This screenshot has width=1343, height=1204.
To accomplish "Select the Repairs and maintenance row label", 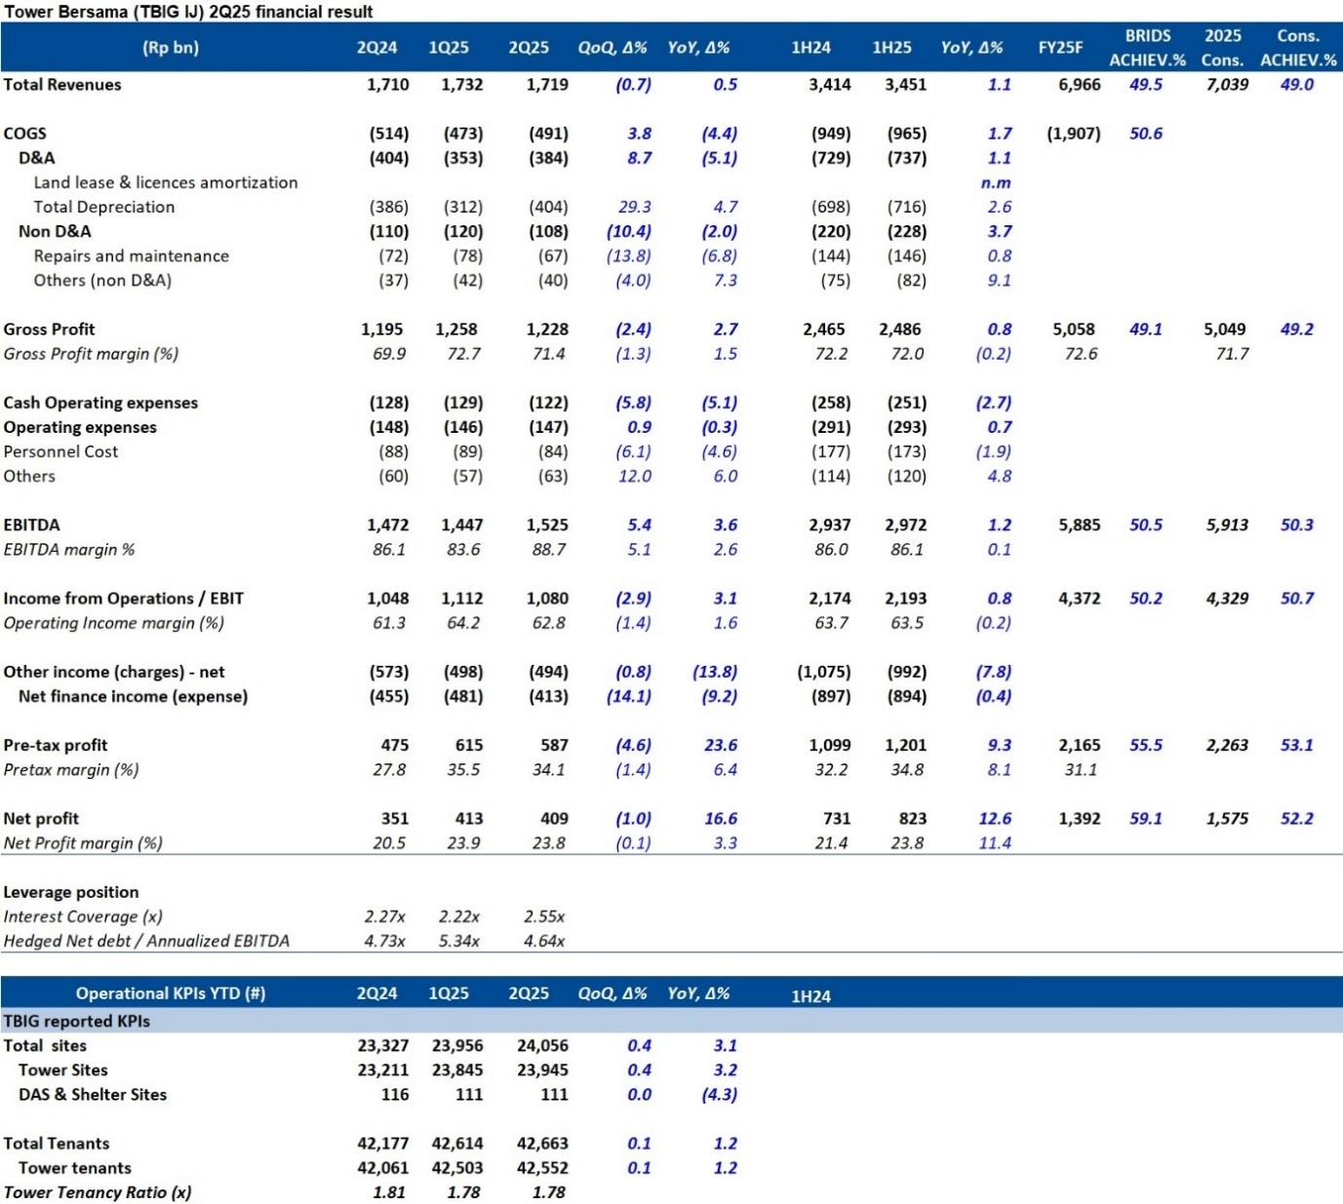I will pos(132,256).
